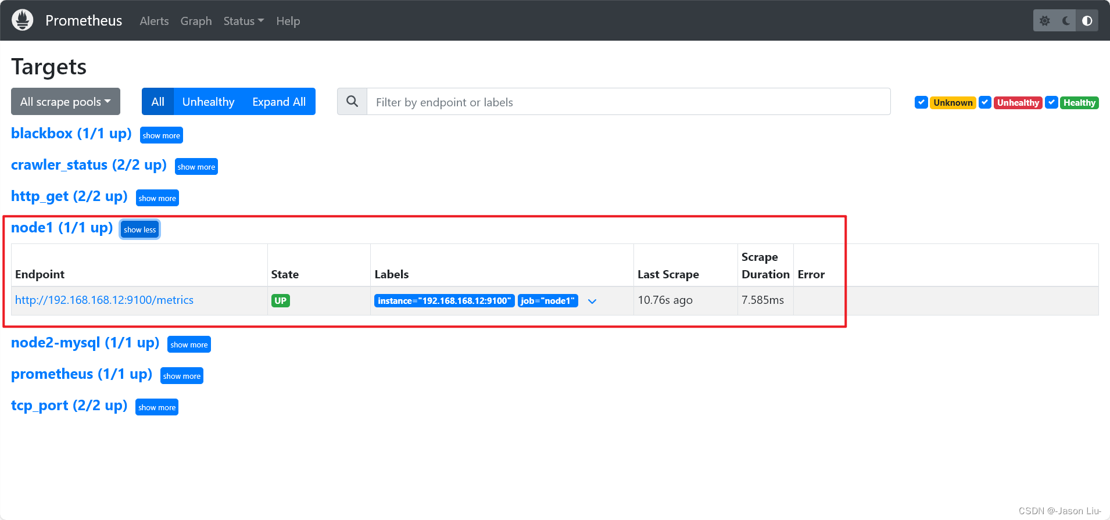The height and width of the screenshot is (520, 1110).
Task: Click the "10.76s ago" last scrape value
Action: [x=665, y=300]
